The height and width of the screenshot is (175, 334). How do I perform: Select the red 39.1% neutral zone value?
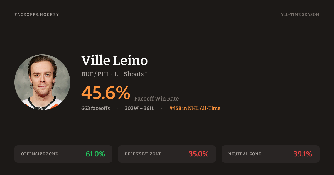303,154
